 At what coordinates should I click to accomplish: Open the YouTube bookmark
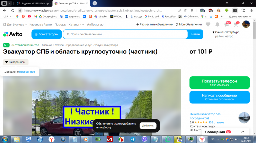click(29, 16)
